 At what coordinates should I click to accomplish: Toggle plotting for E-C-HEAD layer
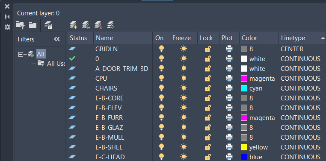[x=229, y=157]
